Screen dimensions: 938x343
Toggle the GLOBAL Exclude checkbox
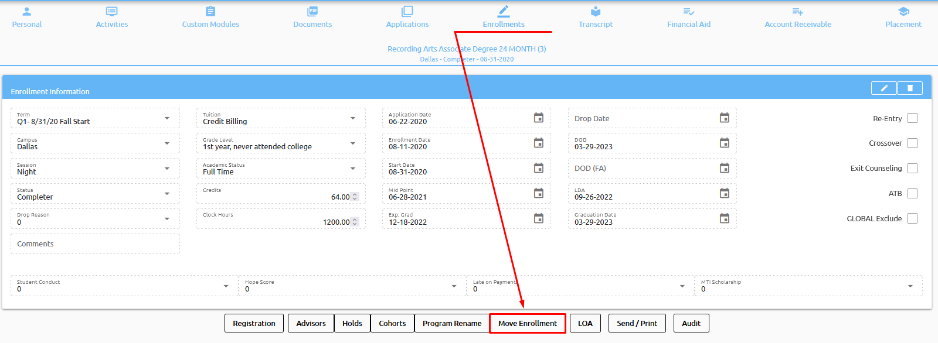point(912,219)
